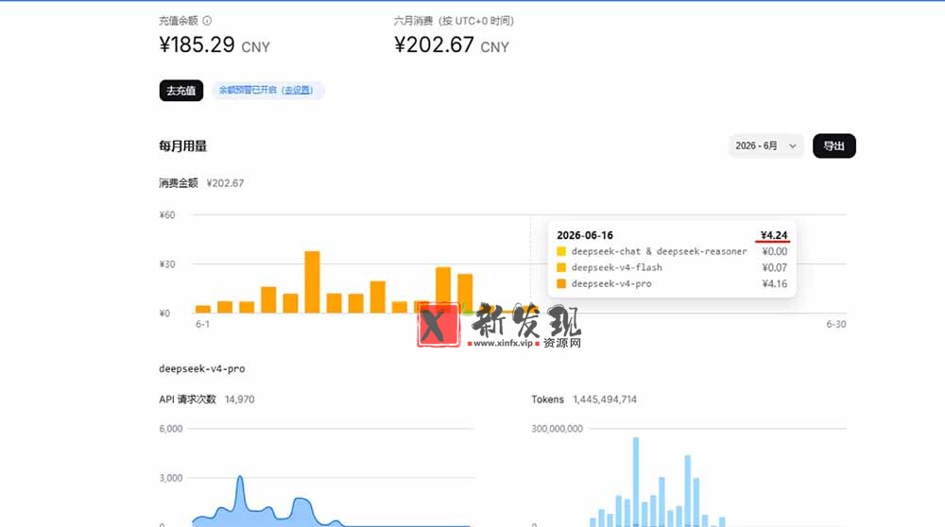Click the tallest blue bar in Tokens chart
Screen dimensions: 945x527
[636, 482]
